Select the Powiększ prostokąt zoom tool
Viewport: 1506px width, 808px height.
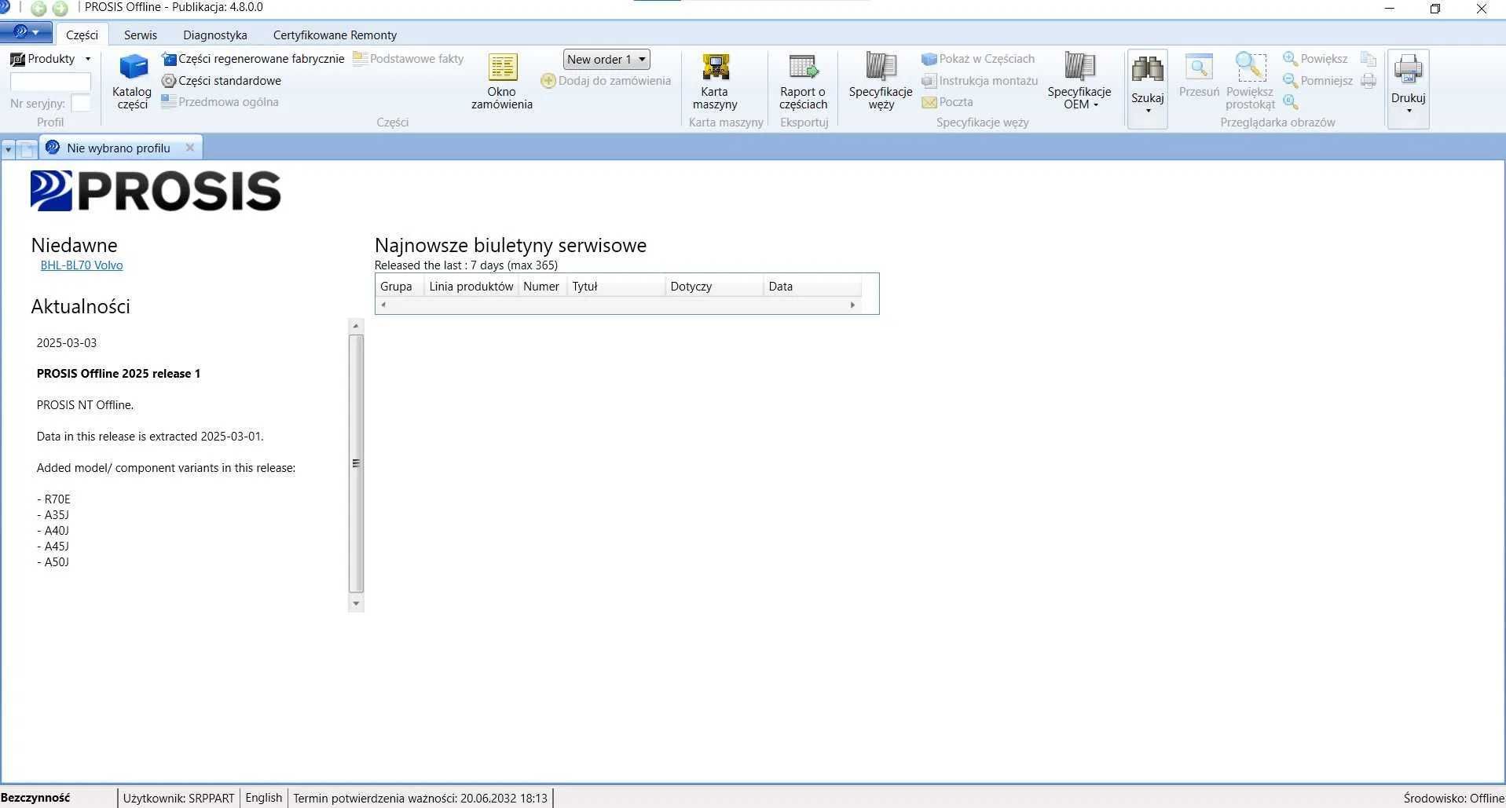[1250, 82]
